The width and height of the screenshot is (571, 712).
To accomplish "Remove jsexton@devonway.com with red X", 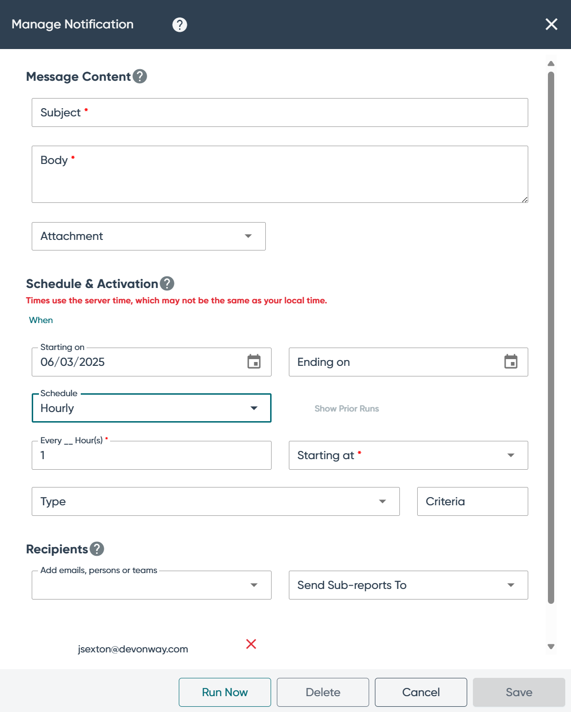I will 251,644.
